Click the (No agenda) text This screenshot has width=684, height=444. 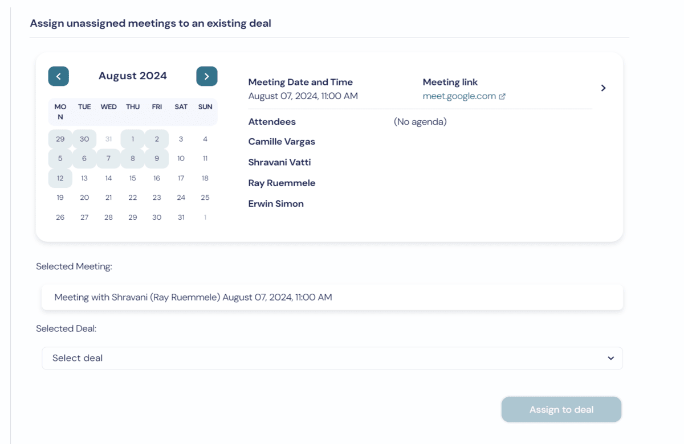coord(420,122)
